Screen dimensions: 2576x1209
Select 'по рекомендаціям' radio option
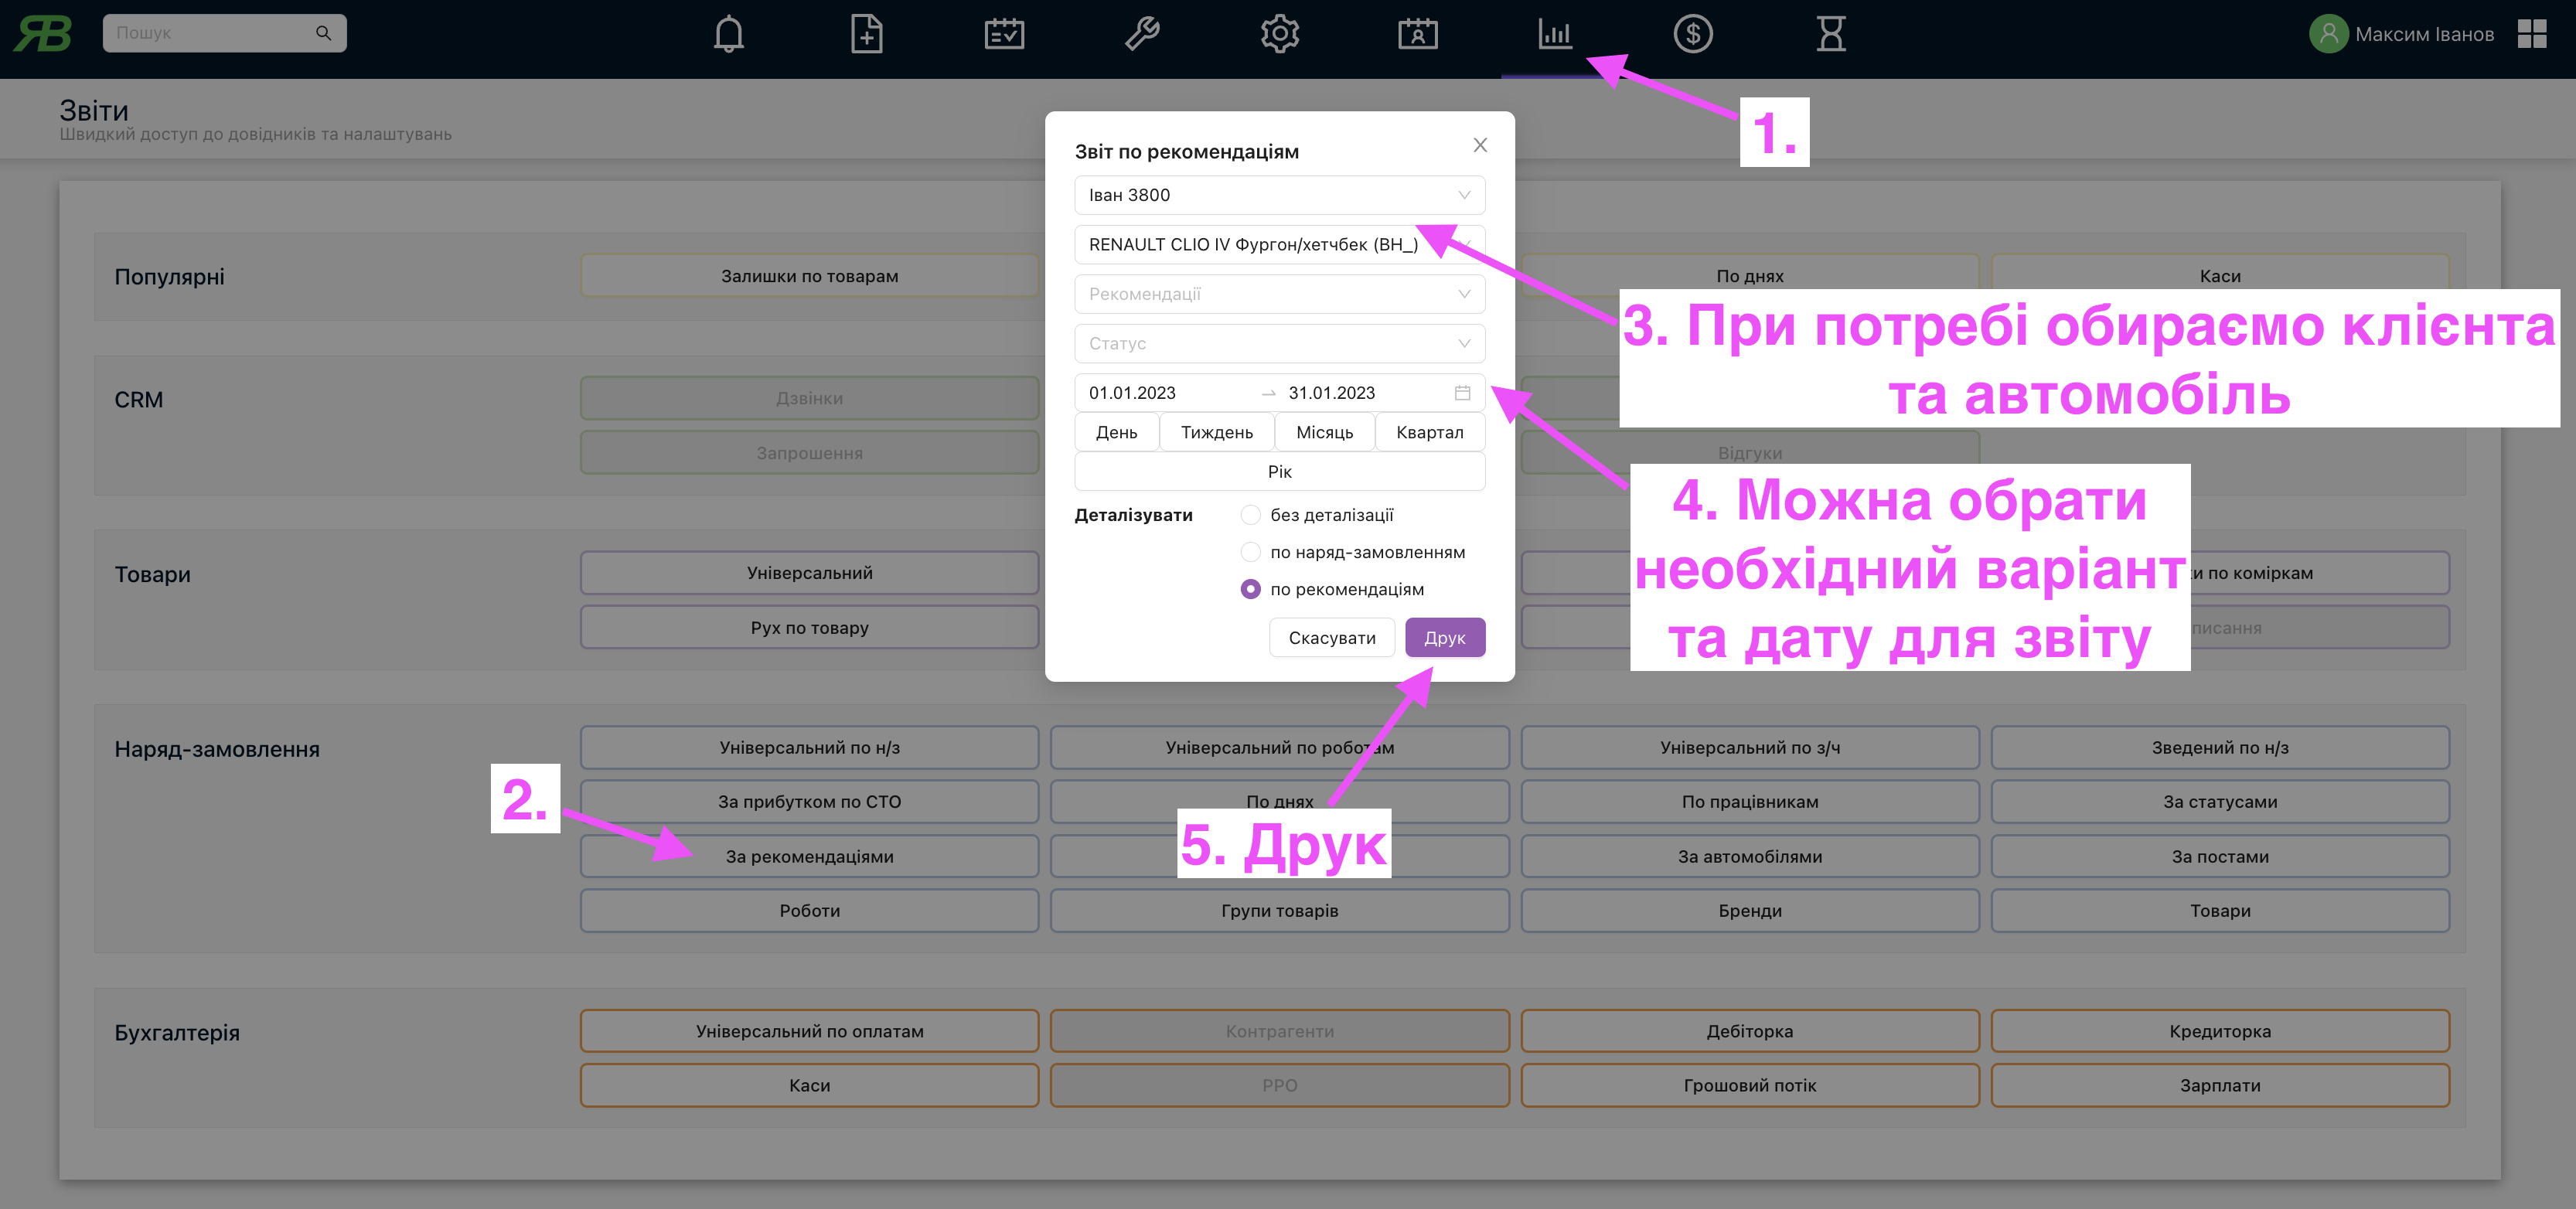pos(1250,589)
